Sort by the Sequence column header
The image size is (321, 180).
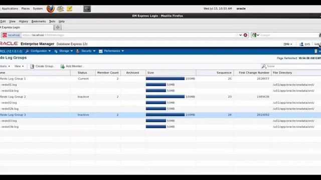pyautogui.click(x=215, y=72)
